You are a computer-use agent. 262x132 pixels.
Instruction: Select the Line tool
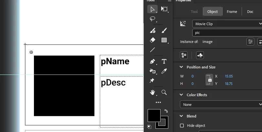pyautogui.click(x=152, y=50)
